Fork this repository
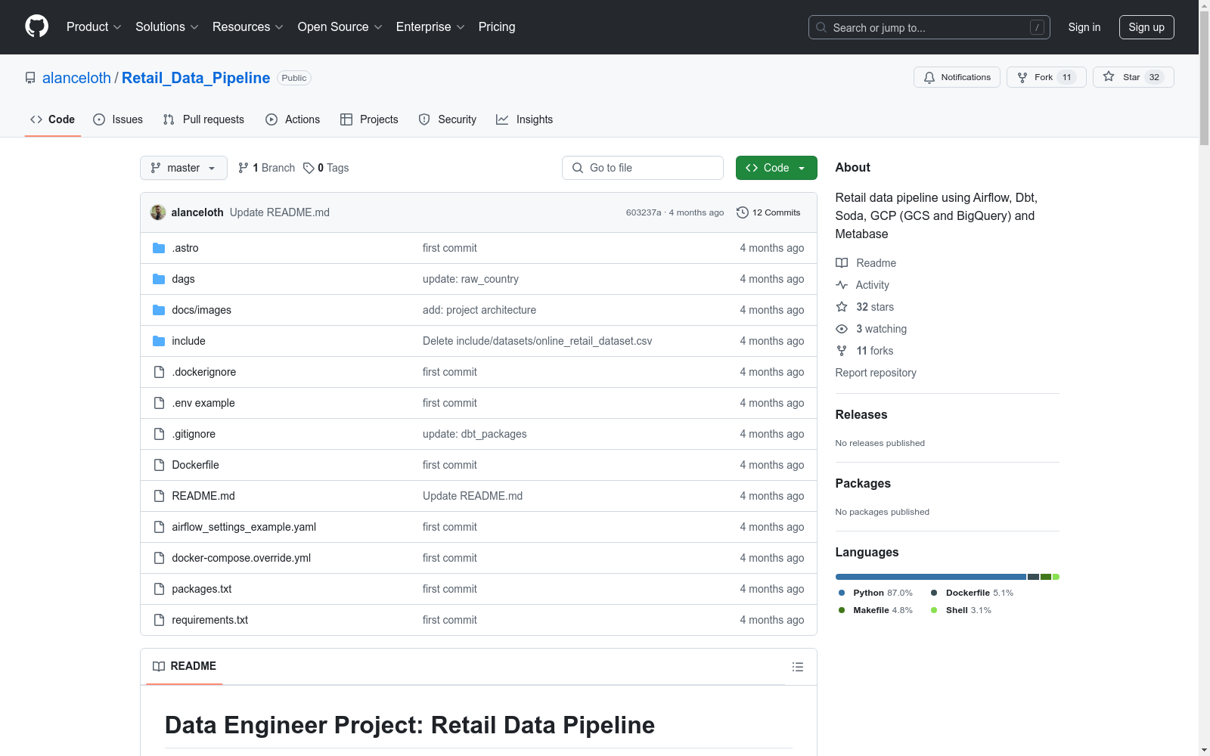The width and height of the screenshot is (1210, 756). 1045,77
